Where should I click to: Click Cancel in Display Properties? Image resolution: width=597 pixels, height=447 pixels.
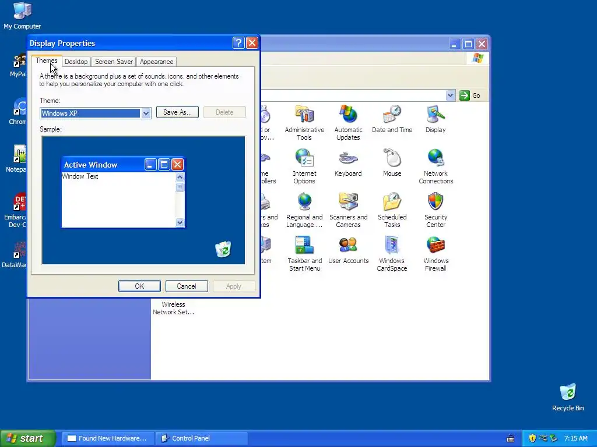(187, 286)
